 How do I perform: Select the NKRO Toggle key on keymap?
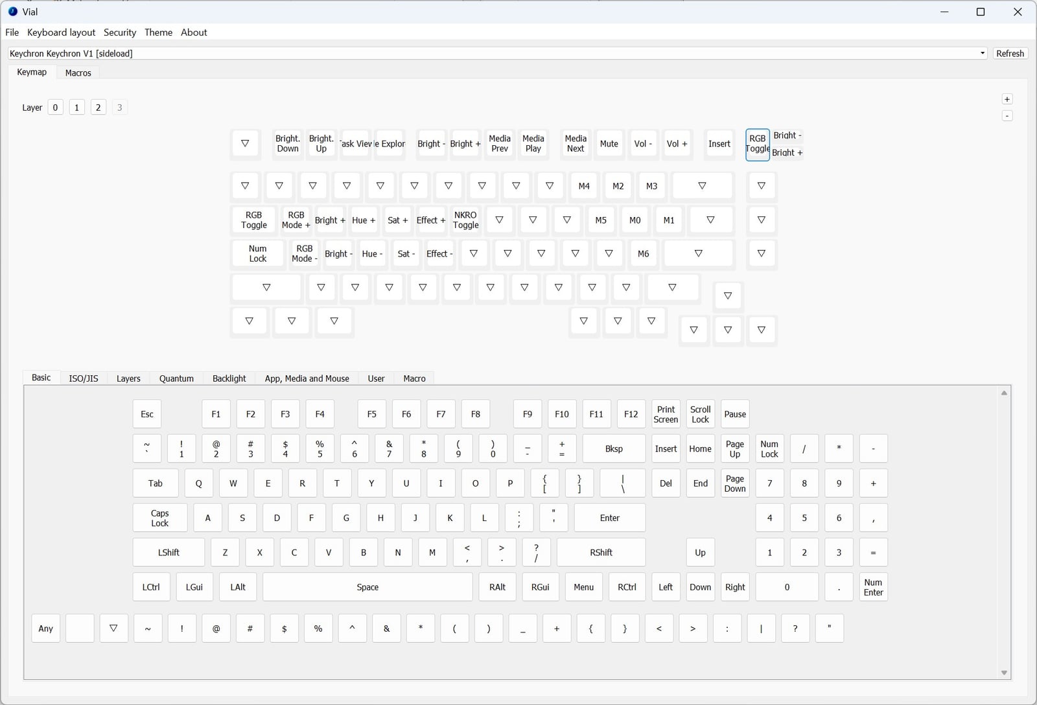click(x=465, y=220)
